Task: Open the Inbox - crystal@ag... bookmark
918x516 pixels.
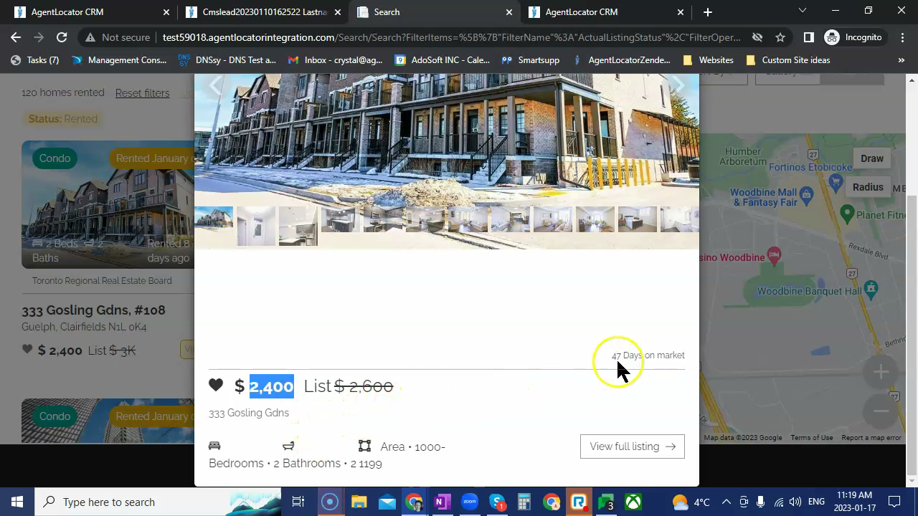Action: 335,60
